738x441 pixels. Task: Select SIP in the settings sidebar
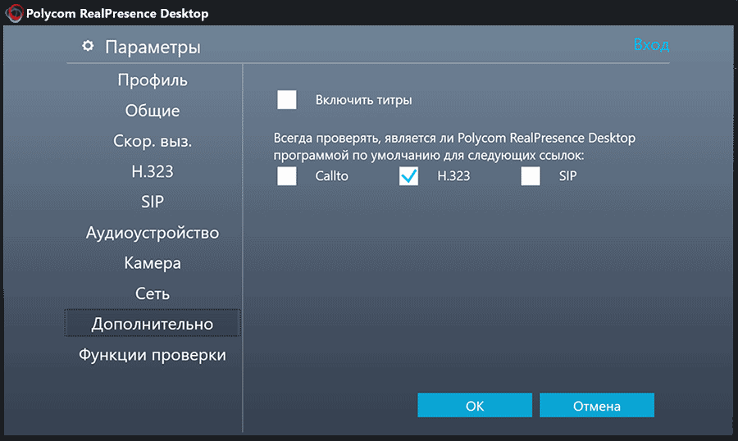coord(153,202)
